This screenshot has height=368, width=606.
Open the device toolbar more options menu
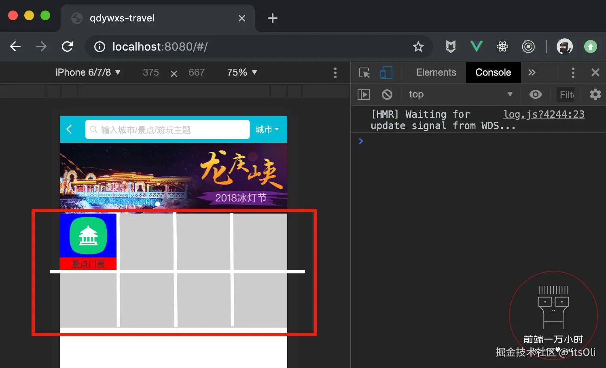(335, 73)
